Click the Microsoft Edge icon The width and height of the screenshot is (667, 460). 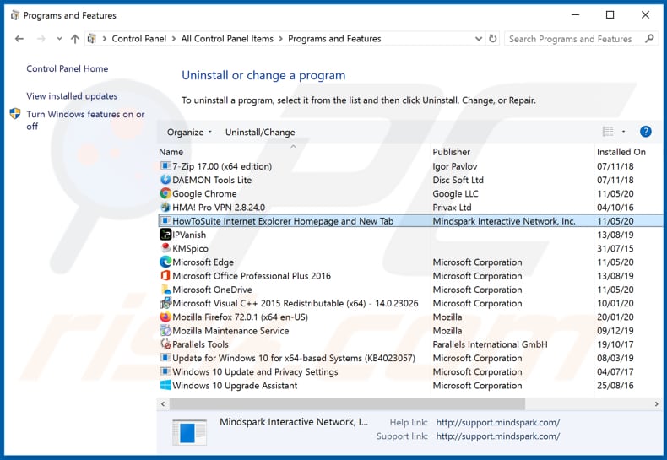coord(165,262)
